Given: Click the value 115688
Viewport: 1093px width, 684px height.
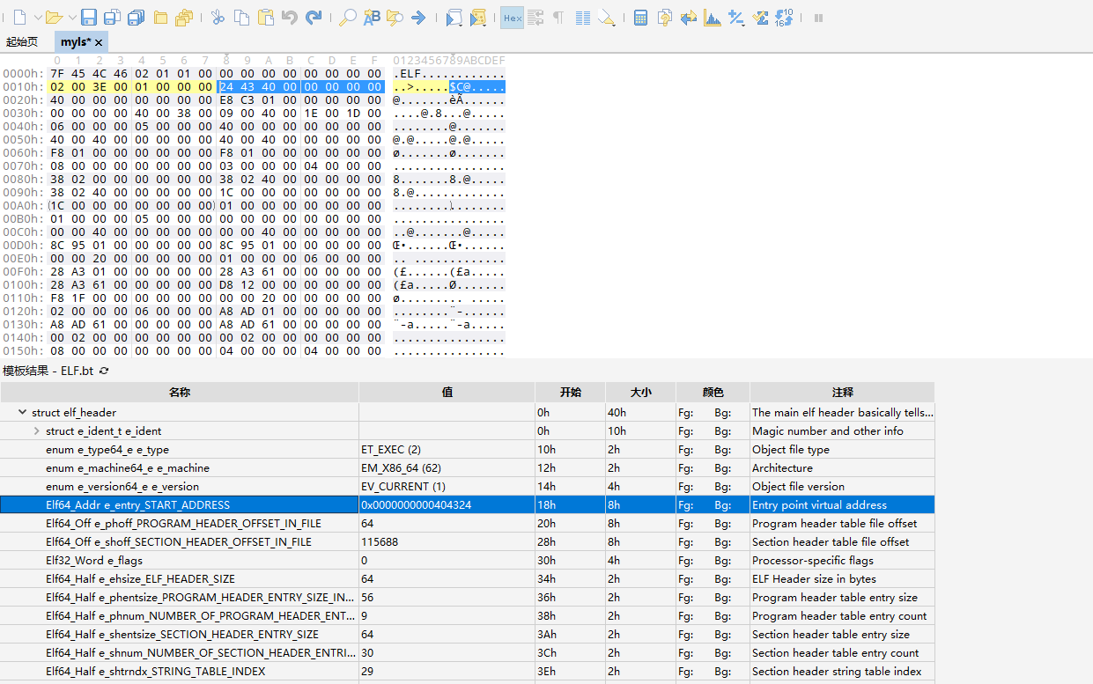Looking at the screenshot, I should pyautogui.click(x=380, y=542).
